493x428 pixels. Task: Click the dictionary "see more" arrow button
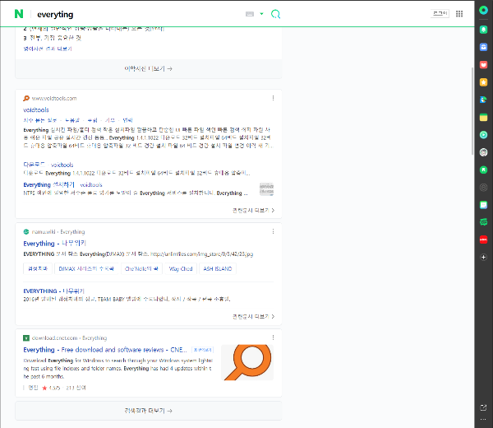pyautogui.click(x=149, y=68)
